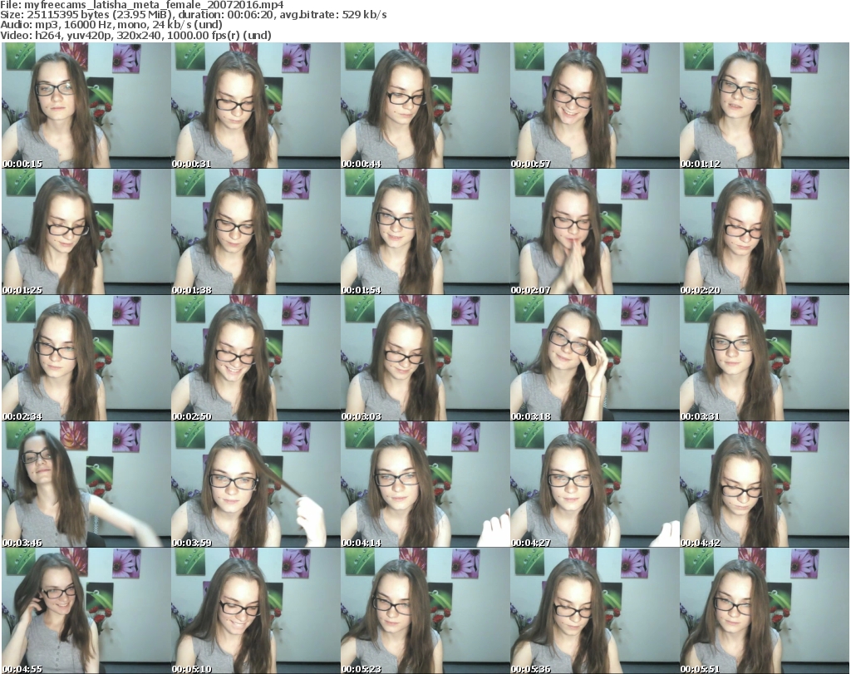Click the frame timestamped 00:04:42
The height and width of the screenshot is (674, 851).
[x=765, y=485]
